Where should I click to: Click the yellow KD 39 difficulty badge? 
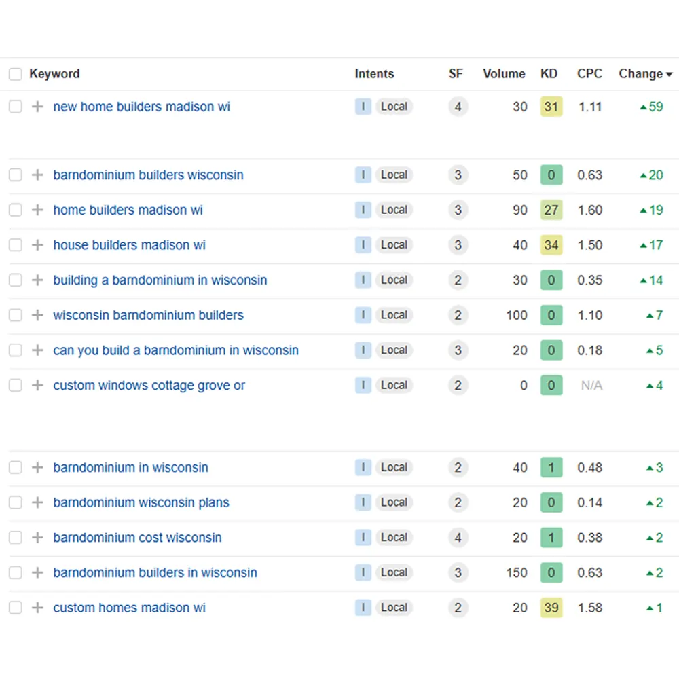pyautogui.click(x=551, y=608)
